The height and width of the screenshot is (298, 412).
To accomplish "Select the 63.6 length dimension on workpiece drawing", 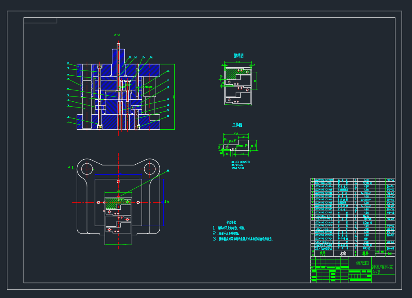I will 236,134.
